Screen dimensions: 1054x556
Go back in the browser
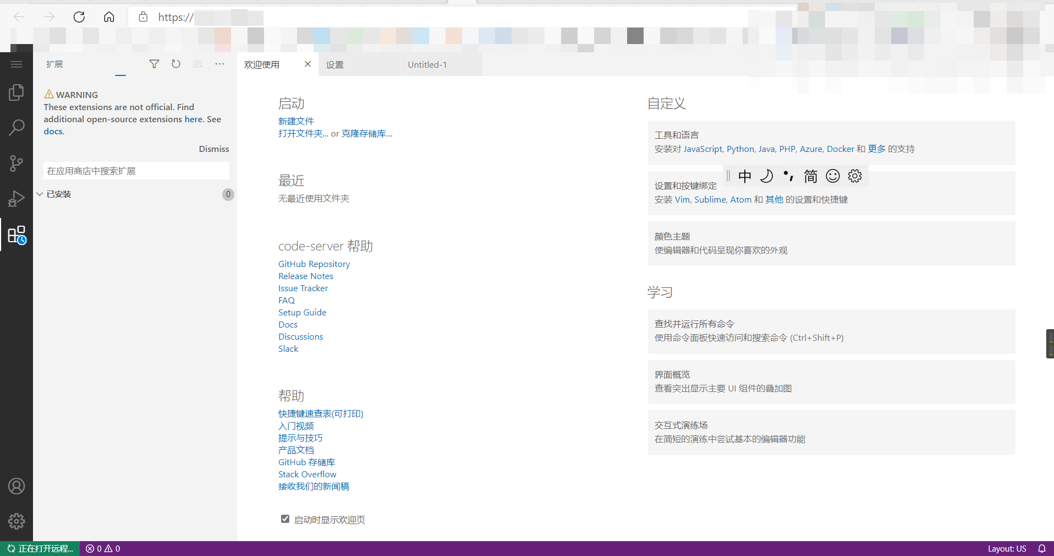pyautogui.click(x=19, y=17)
